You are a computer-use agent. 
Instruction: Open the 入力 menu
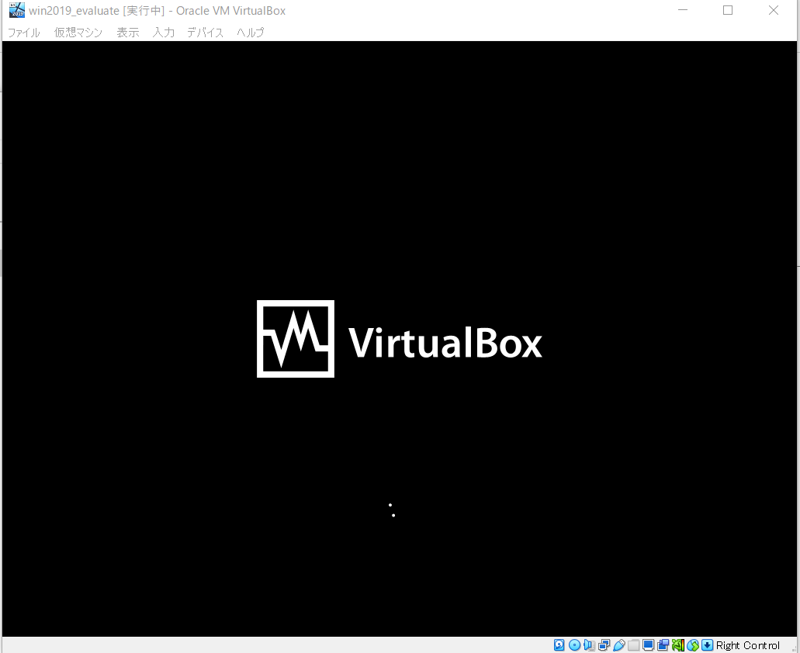tap(163, 33)
